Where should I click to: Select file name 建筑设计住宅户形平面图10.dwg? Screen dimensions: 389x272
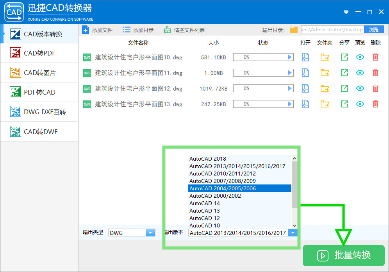coord(139,57)
